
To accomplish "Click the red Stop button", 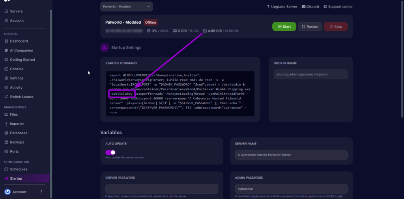I will pyautogui.click(x=335, y=26).
